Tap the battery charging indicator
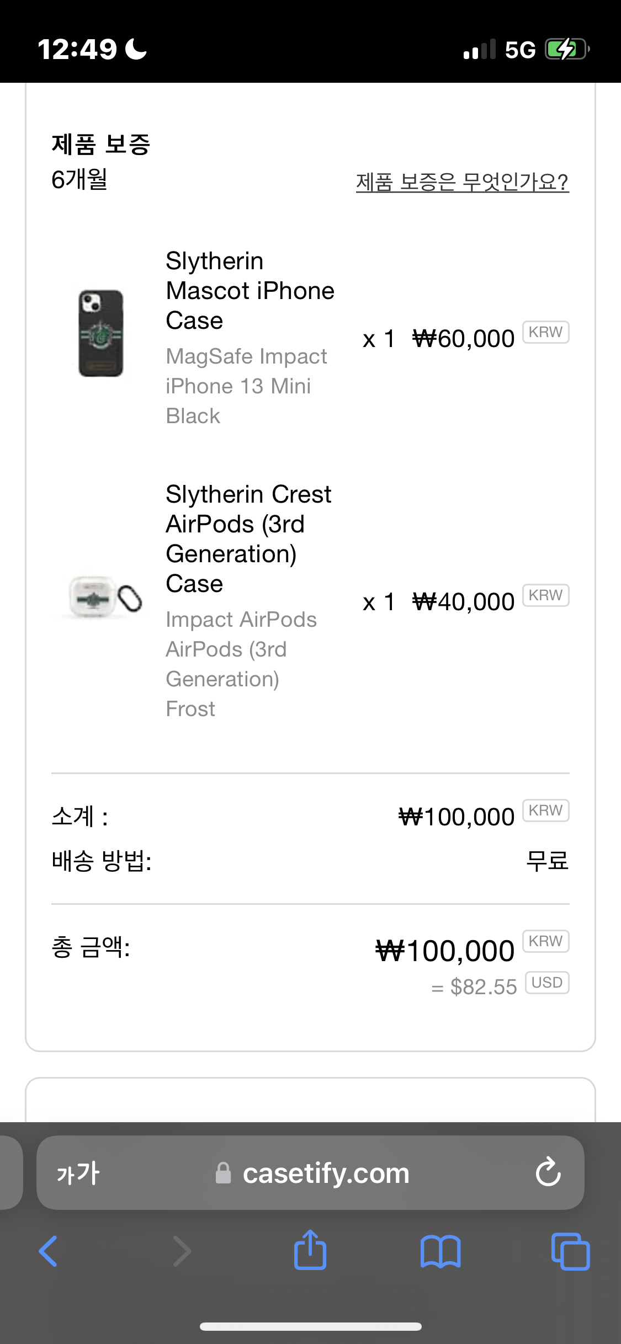The width and height of the screenshot is (621, 1344). [566, 50]
